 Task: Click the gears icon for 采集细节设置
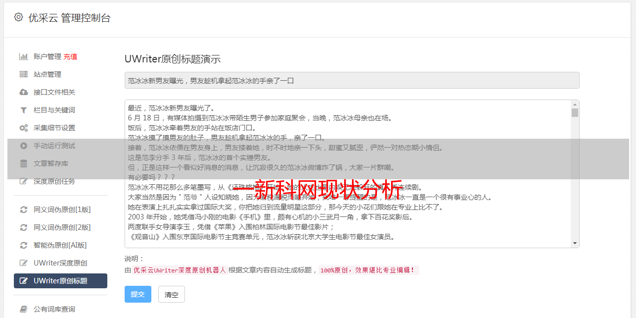pyautogui.click(x=23, y=128)
